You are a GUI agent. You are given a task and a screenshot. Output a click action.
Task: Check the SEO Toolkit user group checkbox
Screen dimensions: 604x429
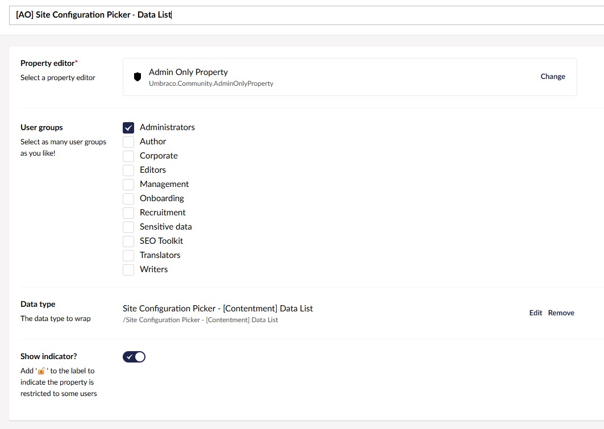tap(128, 241)
